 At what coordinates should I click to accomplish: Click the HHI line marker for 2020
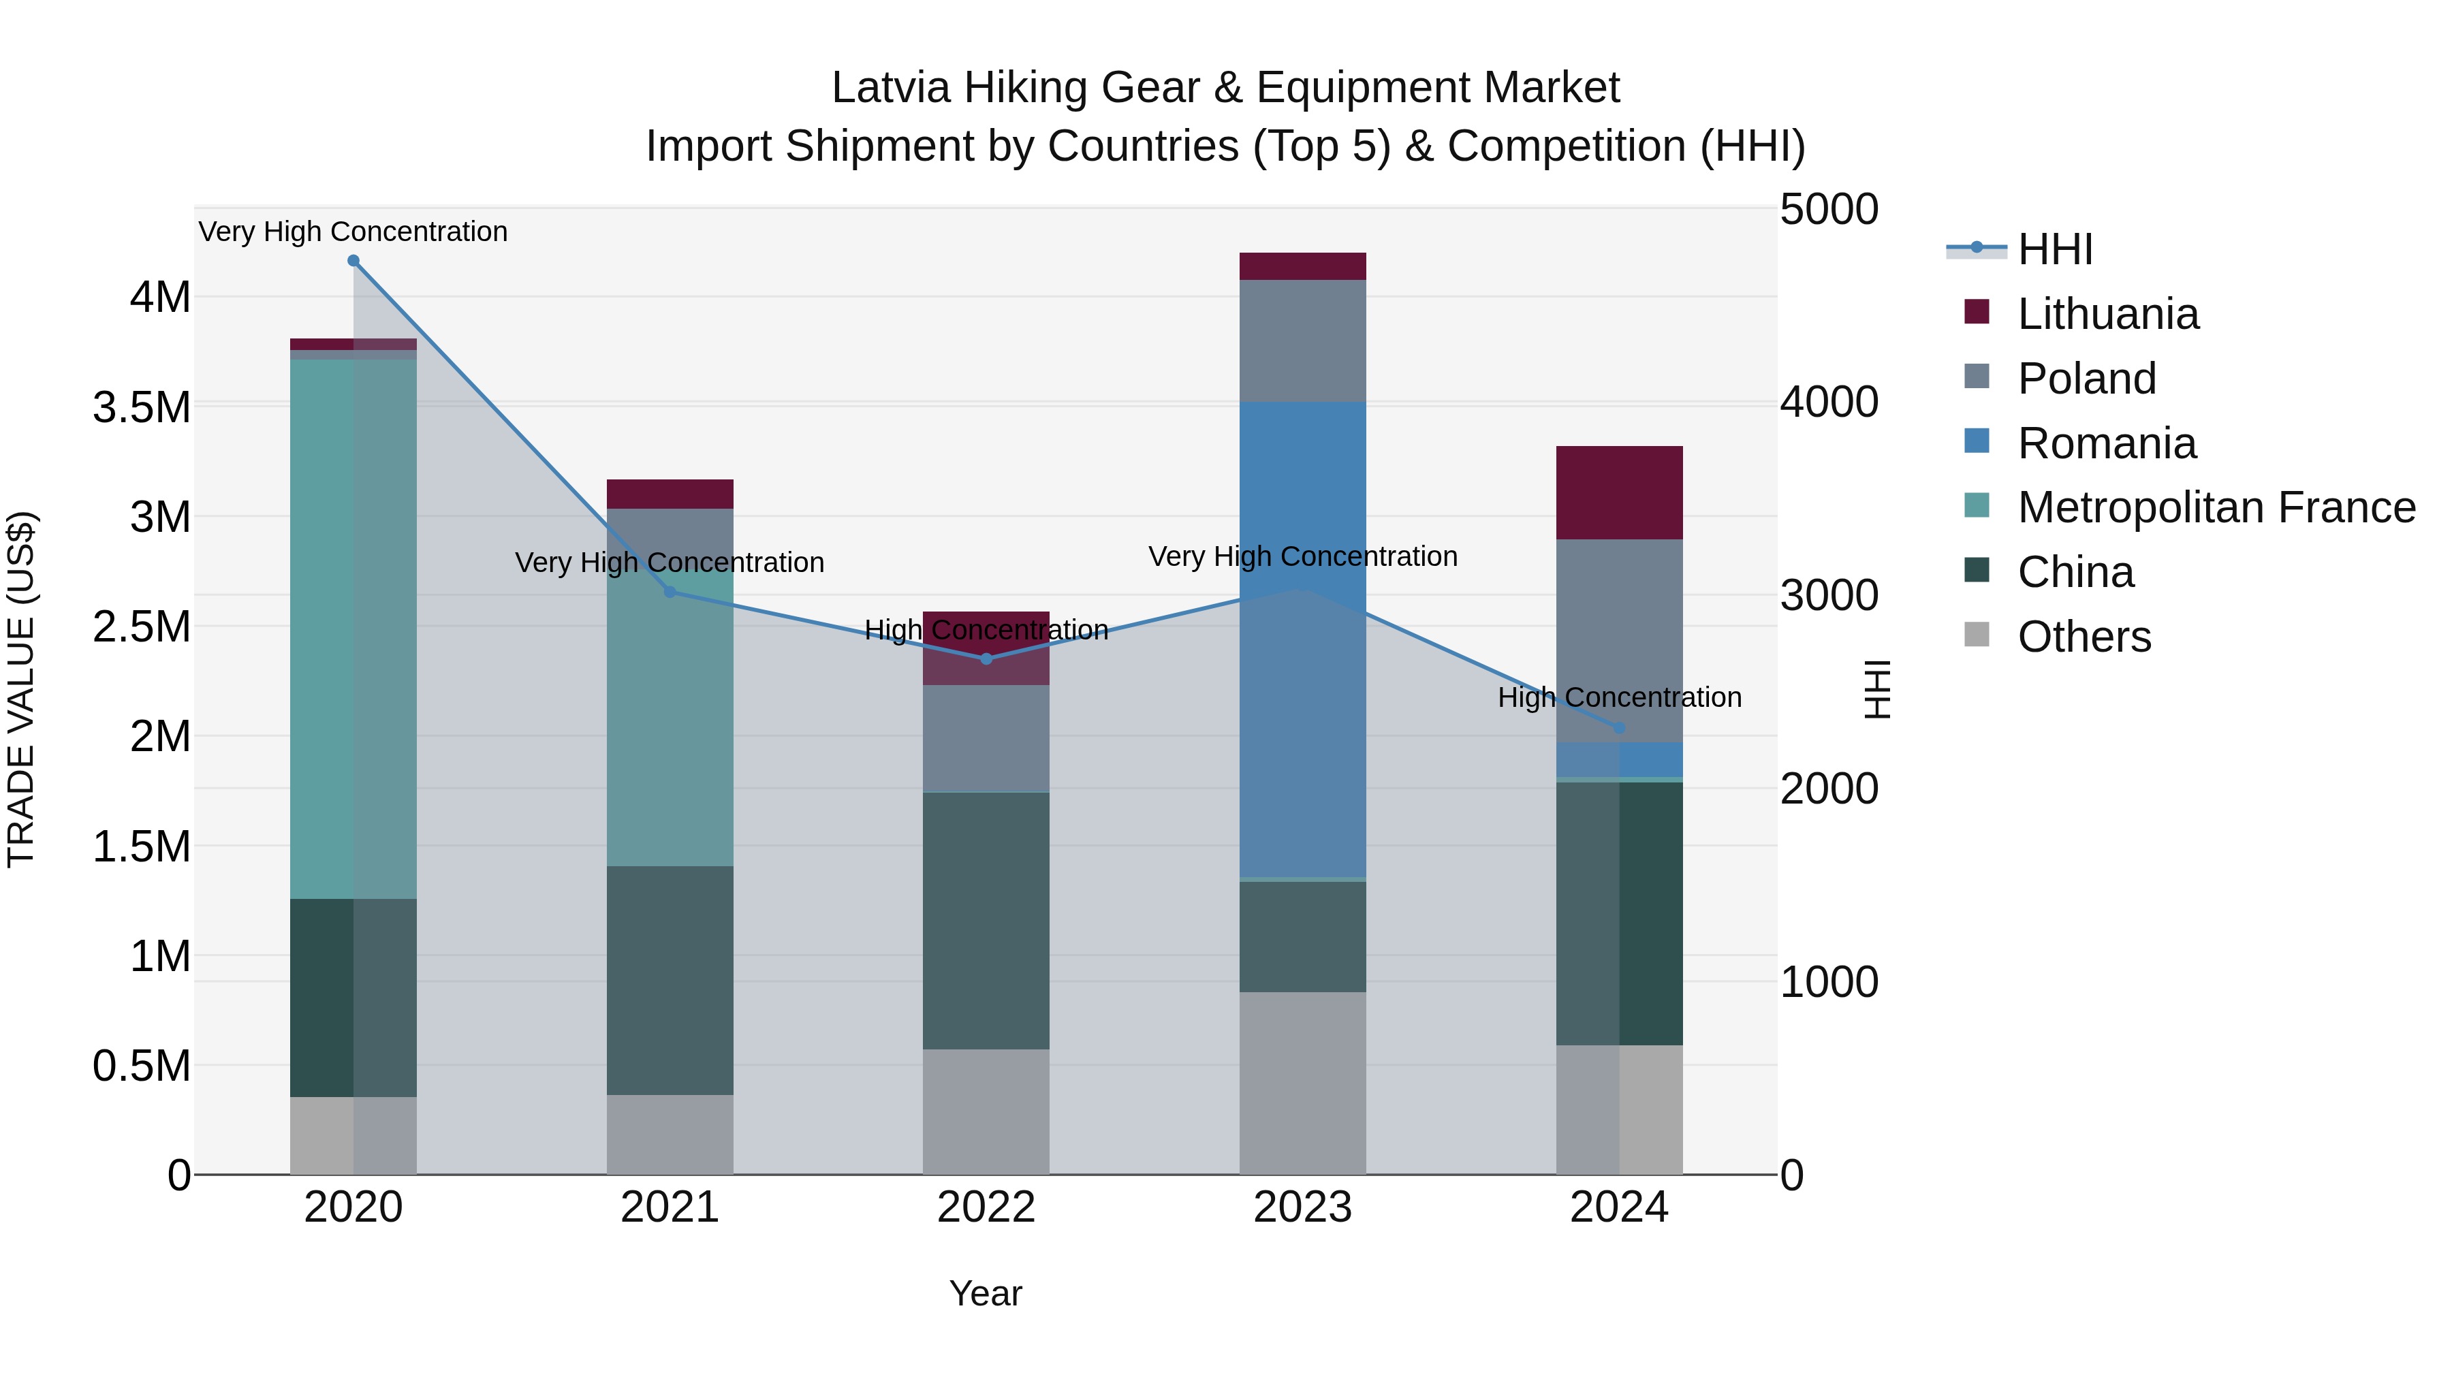tap(353, 261)
